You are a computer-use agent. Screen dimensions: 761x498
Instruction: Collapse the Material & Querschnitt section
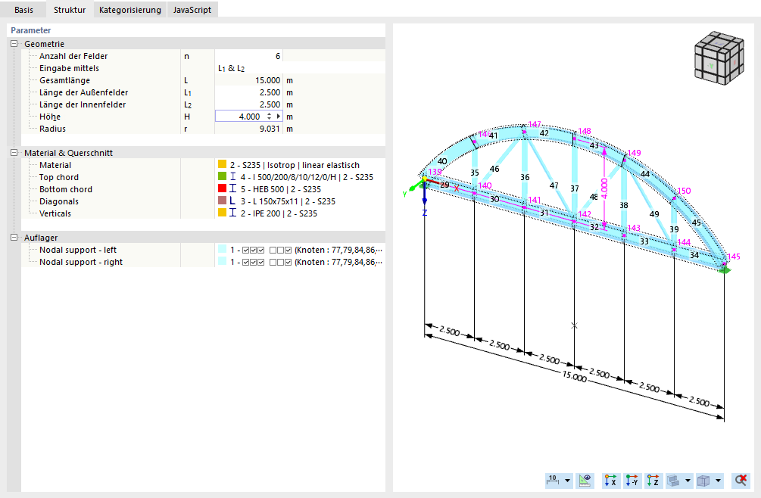tap(14, 153)
